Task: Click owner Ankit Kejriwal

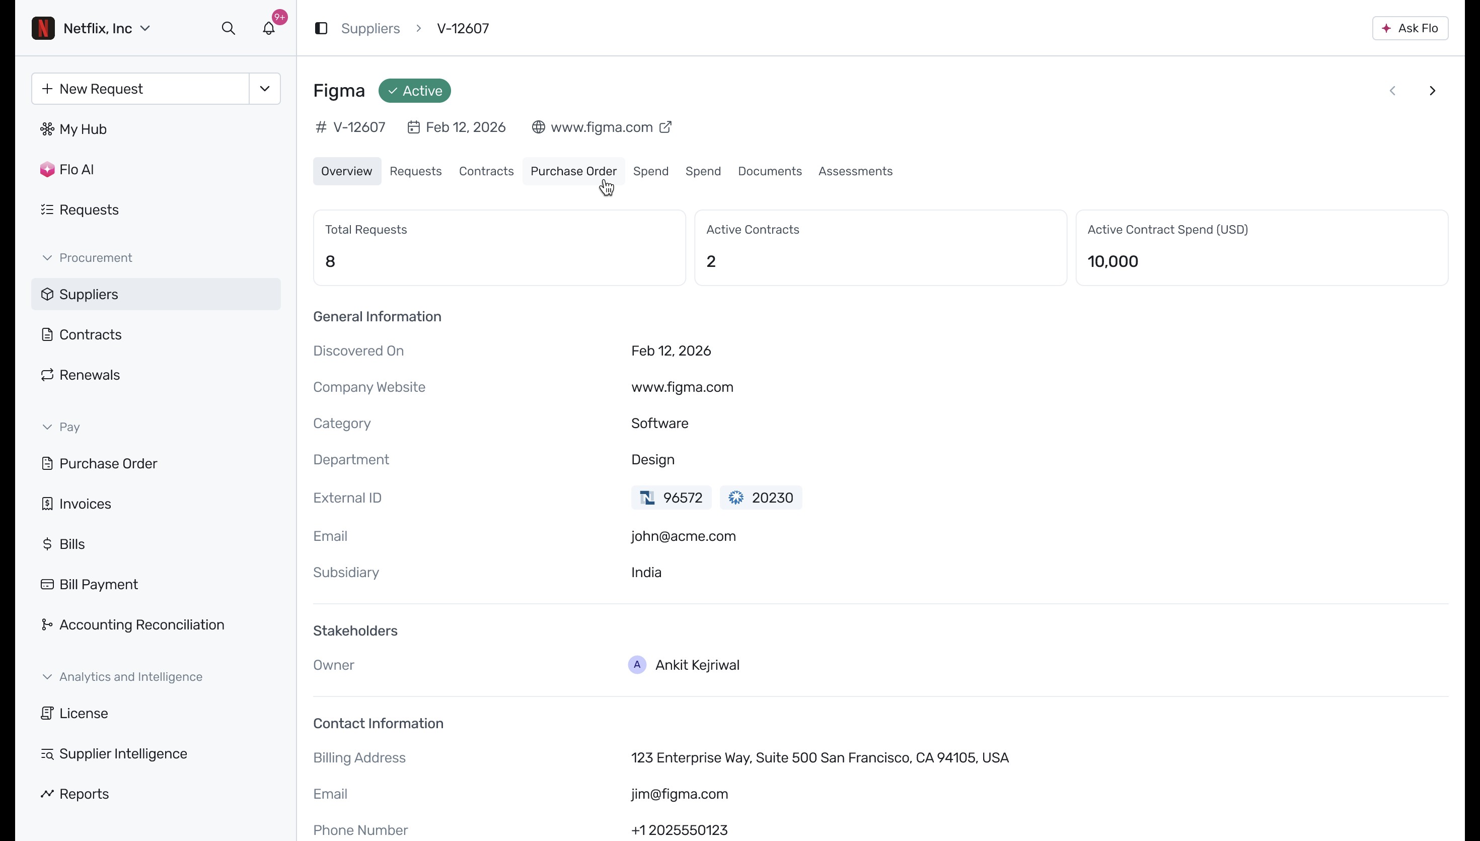Action: pos(697,665)
